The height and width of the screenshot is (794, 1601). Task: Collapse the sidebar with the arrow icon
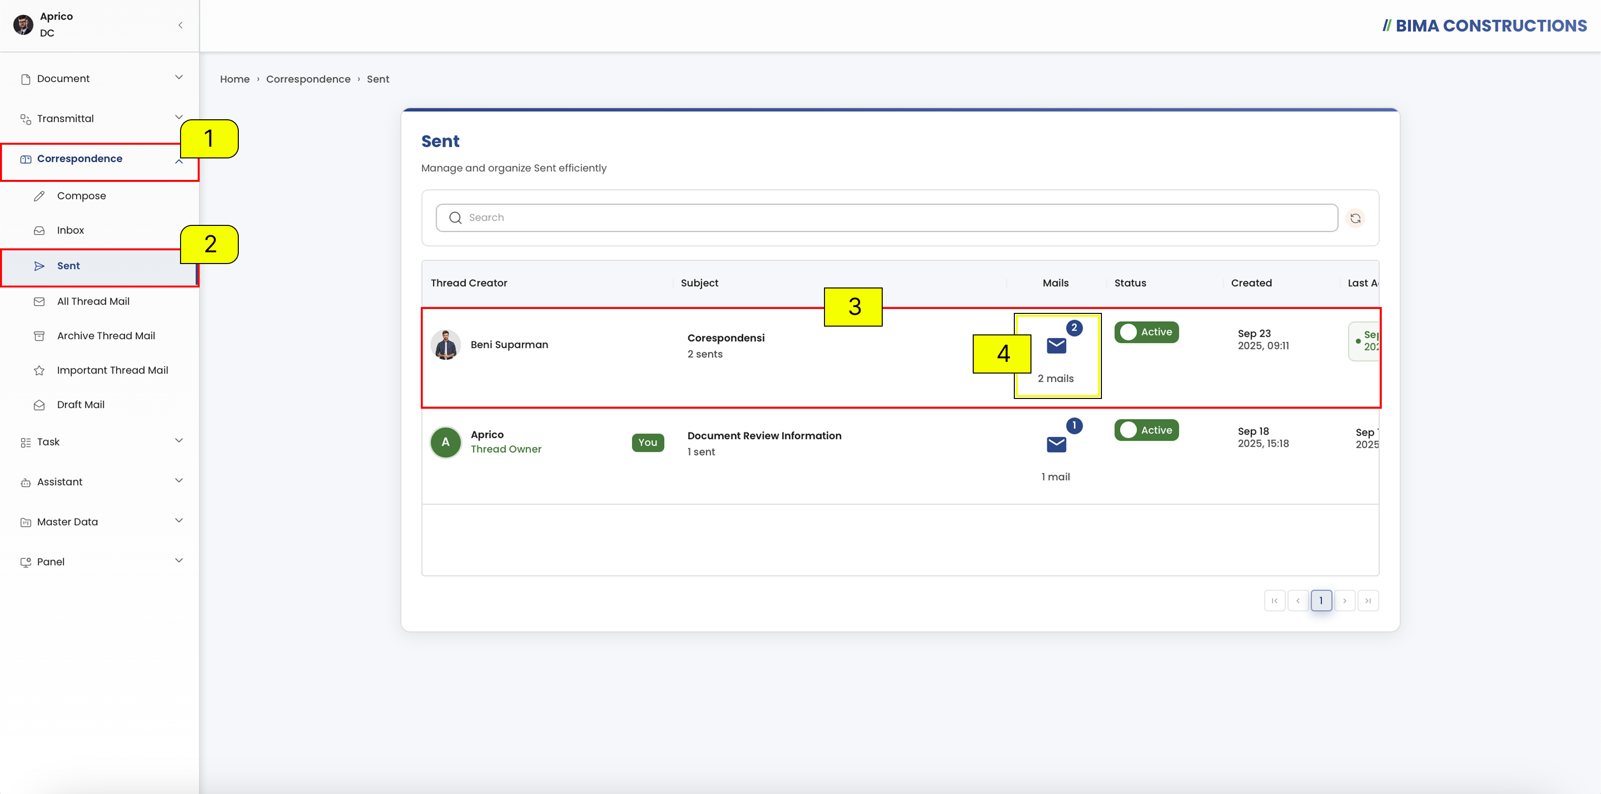tap(180, 25)
